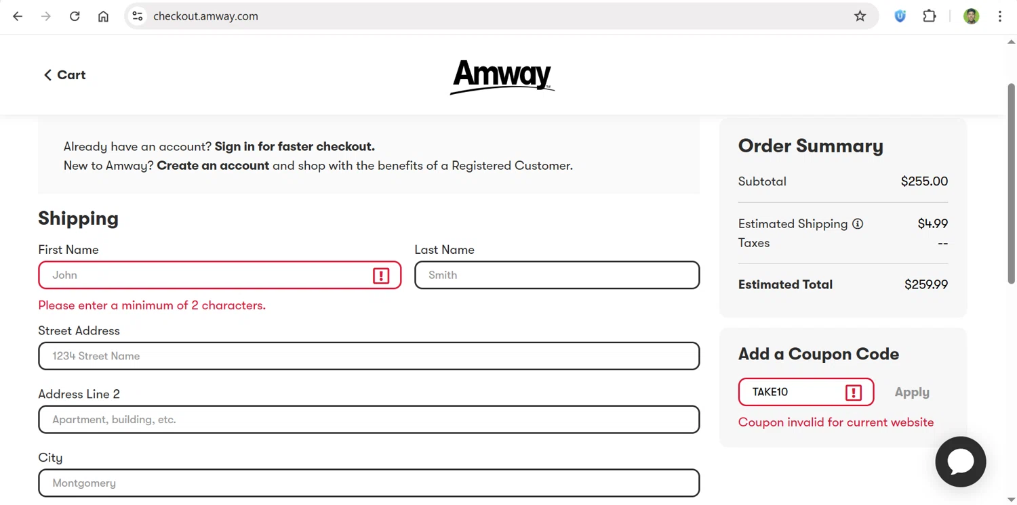Click the Shipping section heading
This screenshot has height=505, width=1017.
point(78,218)
